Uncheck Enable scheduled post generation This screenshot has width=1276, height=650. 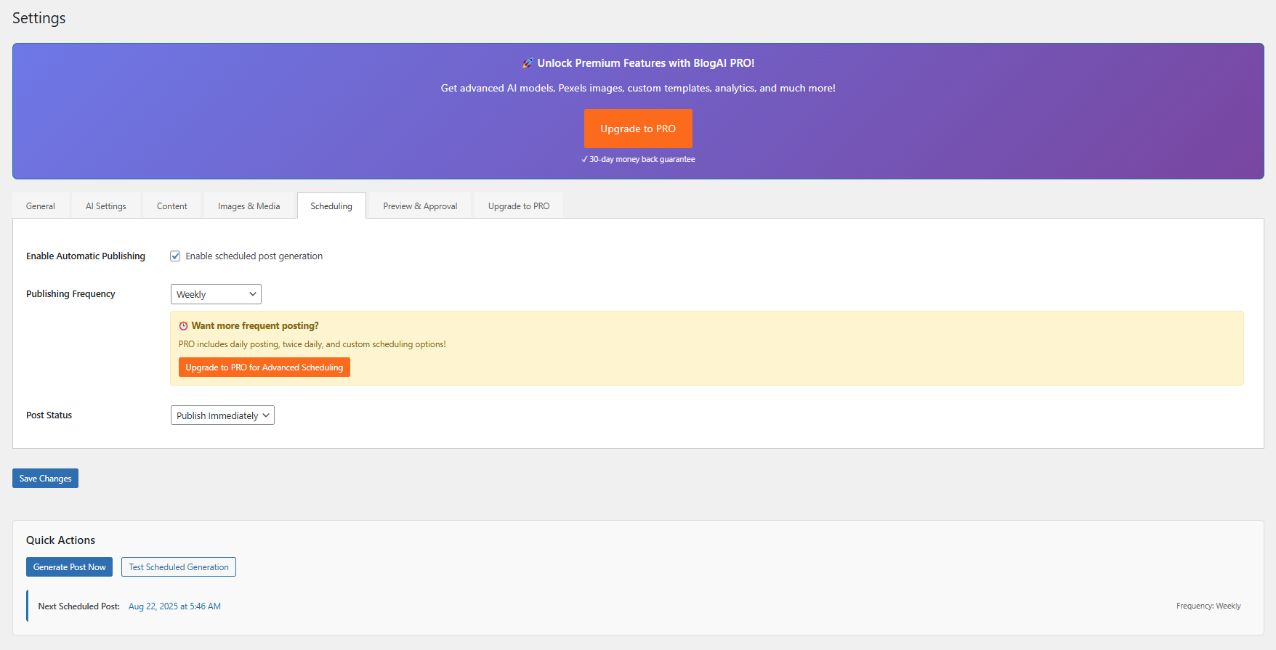(x=175, y=256)
